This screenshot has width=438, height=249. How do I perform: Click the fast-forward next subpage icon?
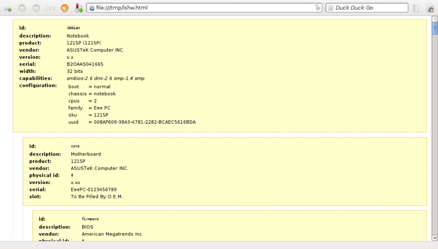tap(50, 8)
